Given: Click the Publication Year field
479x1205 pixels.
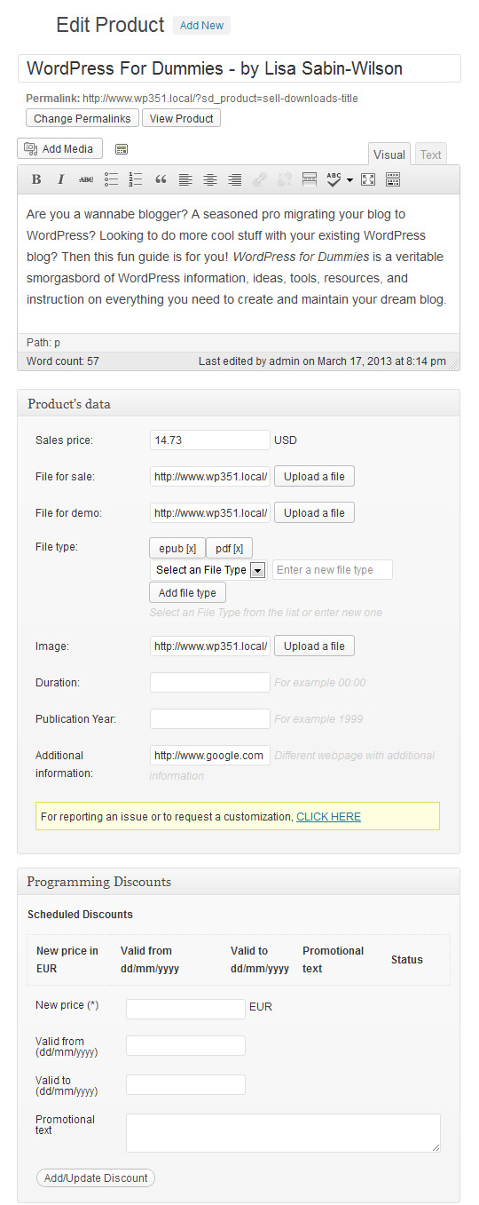Looking at the screenshot, I should click(210, 718).
